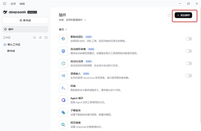Open 终端 plugin title
The image size is (201, 131).
[x=73, y=86]
